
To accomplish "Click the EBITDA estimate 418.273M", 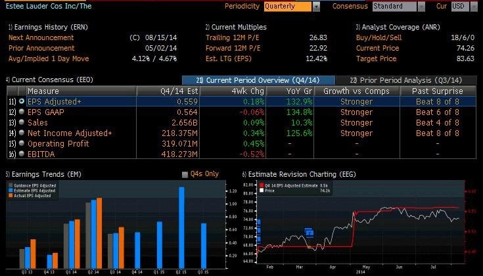I will [x=179, y=154].
